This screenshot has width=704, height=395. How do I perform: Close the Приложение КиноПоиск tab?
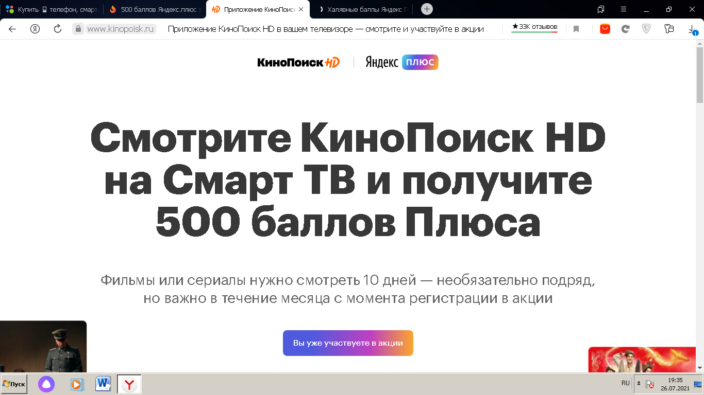(301, 9)
